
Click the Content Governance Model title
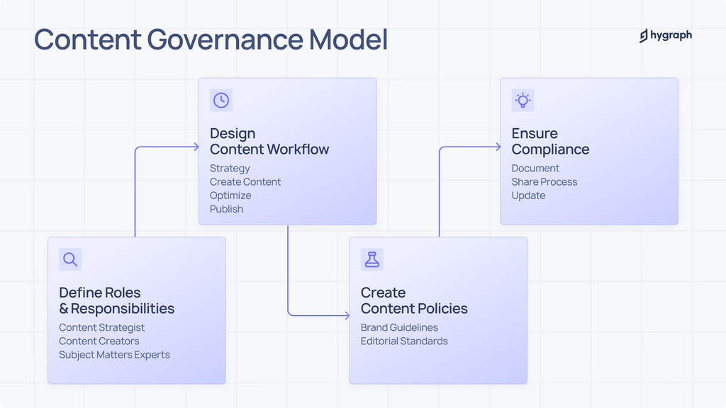pyautogui.click(x=211, y=40)
